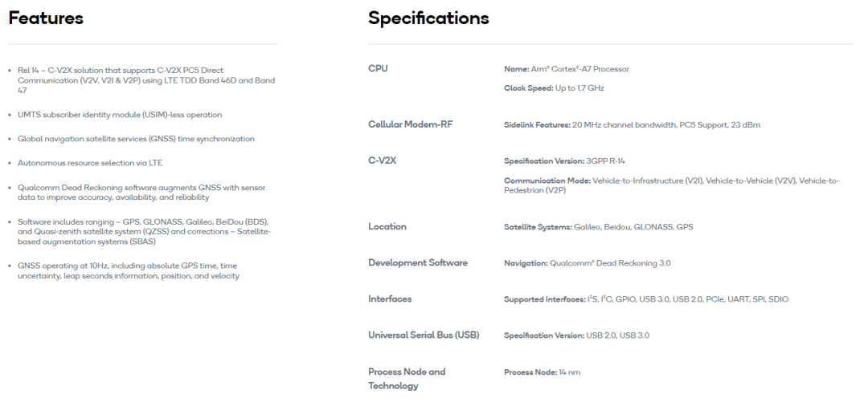Select the CPU specification label

point(378,68)
